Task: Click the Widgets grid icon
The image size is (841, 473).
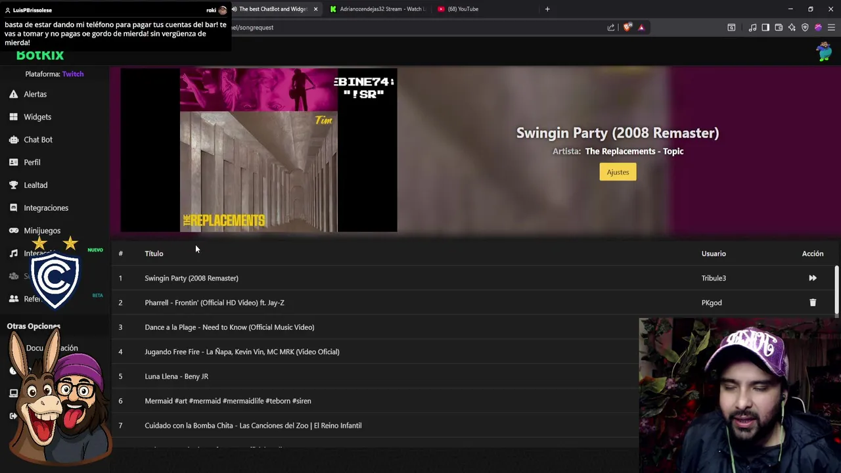Action: click(13, 117)
